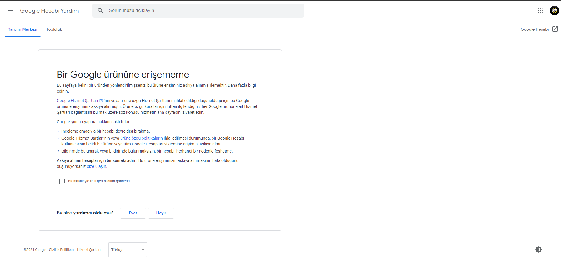
Task: Click the heading 'Bir Google ürününe erişememe'
Action: click(x=123, y=74)
